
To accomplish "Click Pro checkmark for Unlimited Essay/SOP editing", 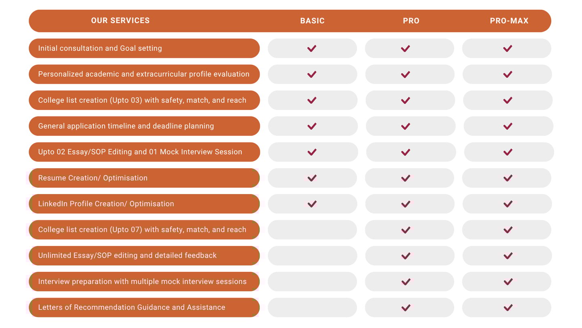I will pyautogui.click(x=405, y=256).
